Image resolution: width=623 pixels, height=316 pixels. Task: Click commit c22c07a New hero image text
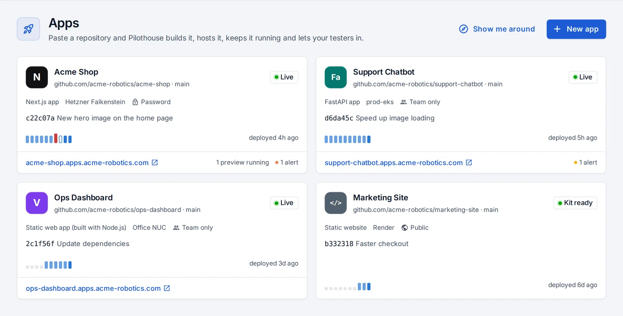99,118
